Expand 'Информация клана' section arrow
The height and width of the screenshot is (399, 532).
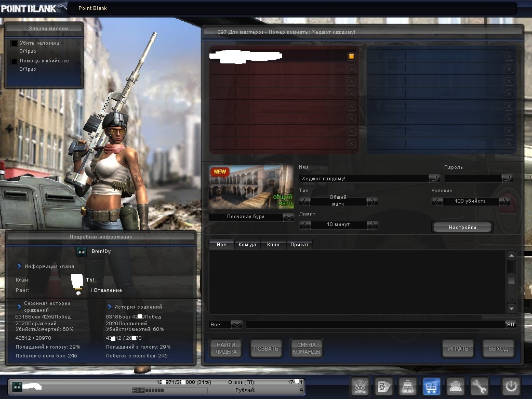pos(19,267)
